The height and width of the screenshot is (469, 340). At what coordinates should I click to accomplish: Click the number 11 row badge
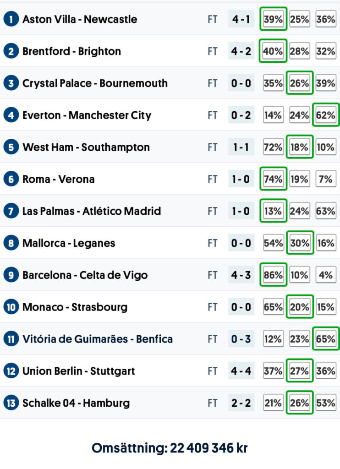click(10, 339)
